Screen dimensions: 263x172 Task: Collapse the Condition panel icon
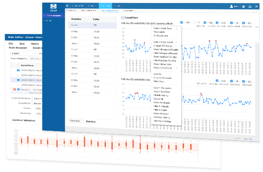point(123,18)
